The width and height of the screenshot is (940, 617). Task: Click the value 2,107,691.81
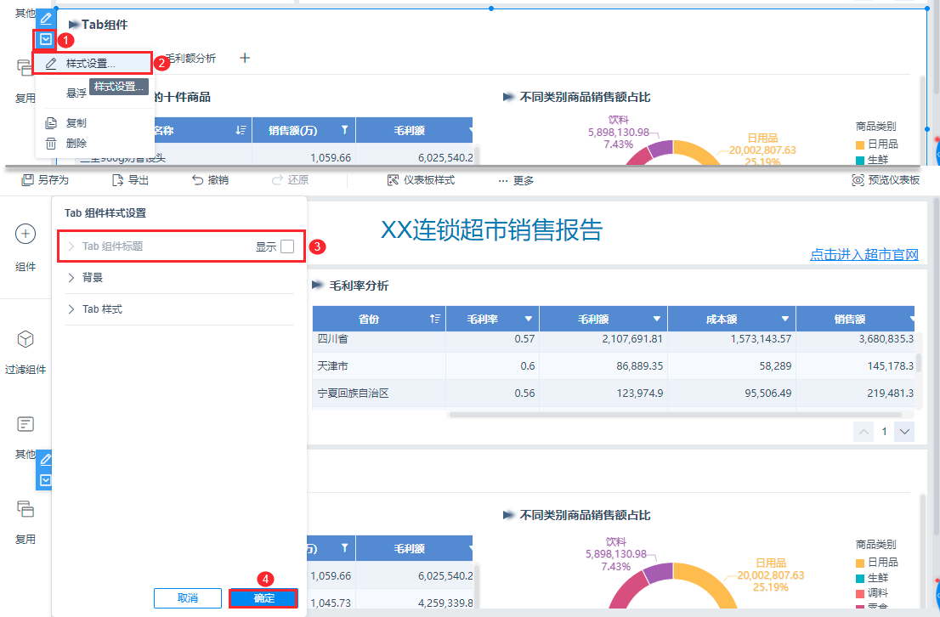[631, 339]
